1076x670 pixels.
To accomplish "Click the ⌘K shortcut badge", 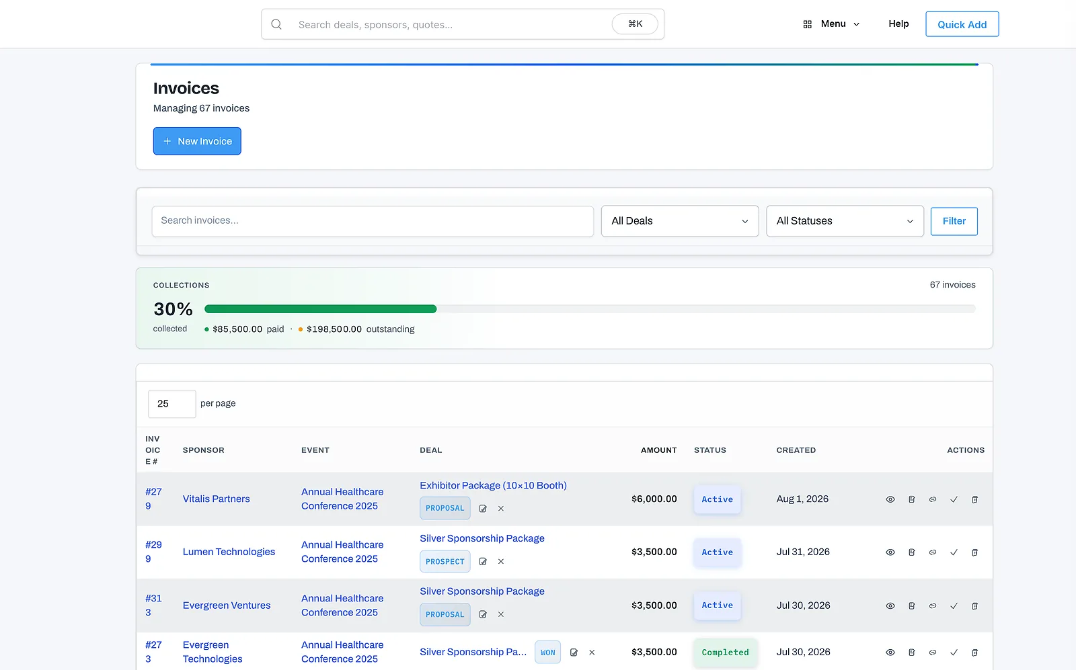I will [635, 24].
